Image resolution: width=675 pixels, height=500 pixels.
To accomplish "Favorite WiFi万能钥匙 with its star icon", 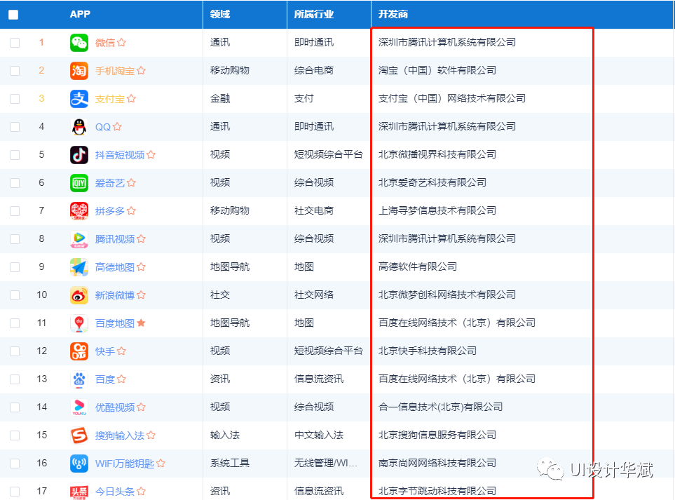I will pyautogui.click(x=161, y=463).
